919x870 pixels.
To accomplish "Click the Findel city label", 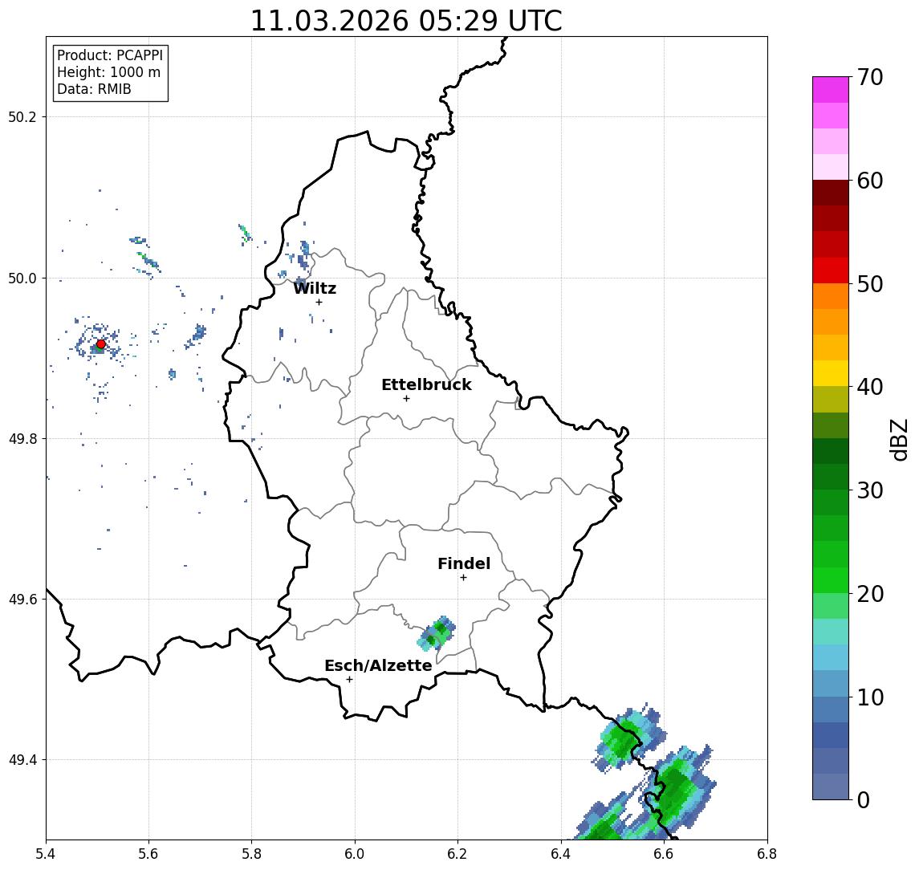I will 464,563.
